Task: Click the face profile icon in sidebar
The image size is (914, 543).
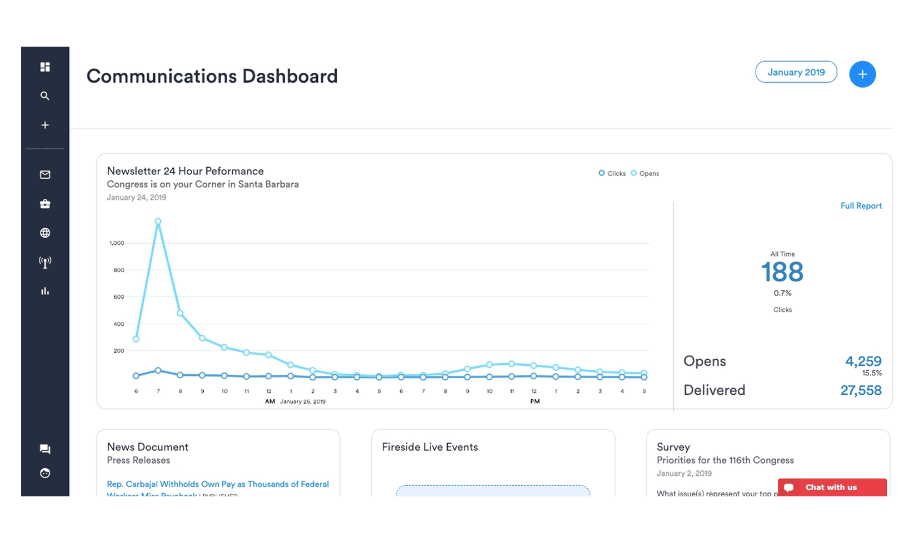Action: (x=45, y=473)
